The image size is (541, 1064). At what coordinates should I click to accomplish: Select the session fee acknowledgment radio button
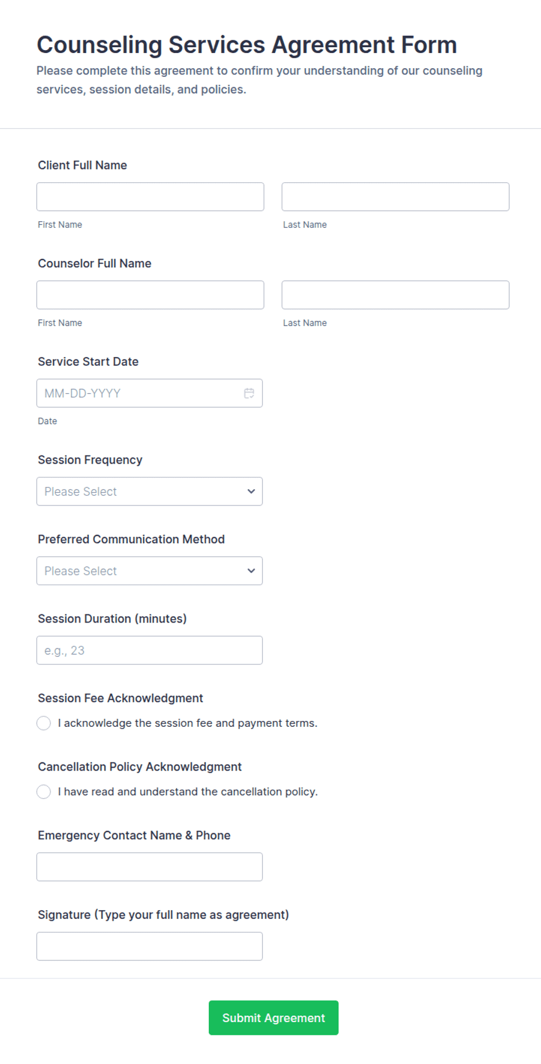(44, 723)
